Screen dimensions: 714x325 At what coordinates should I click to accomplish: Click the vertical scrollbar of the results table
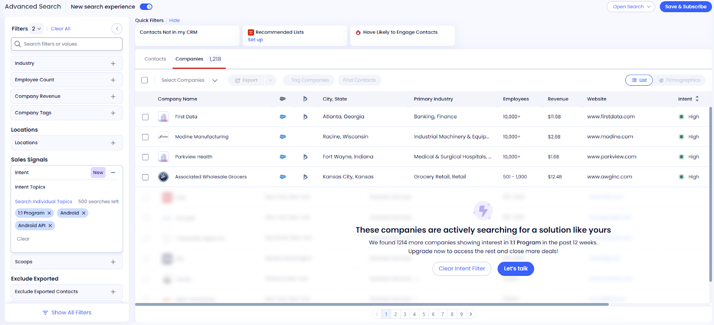(710, 194)
